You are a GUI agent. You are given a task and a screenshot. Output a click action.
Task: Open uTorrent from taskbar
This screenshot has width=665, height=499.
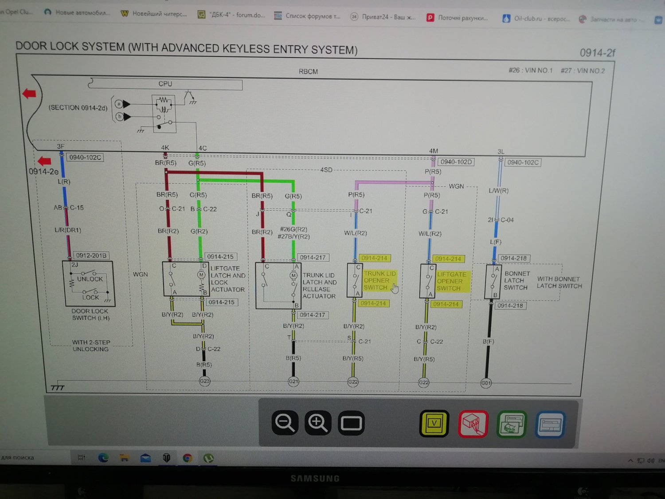(x=208, y=458)
